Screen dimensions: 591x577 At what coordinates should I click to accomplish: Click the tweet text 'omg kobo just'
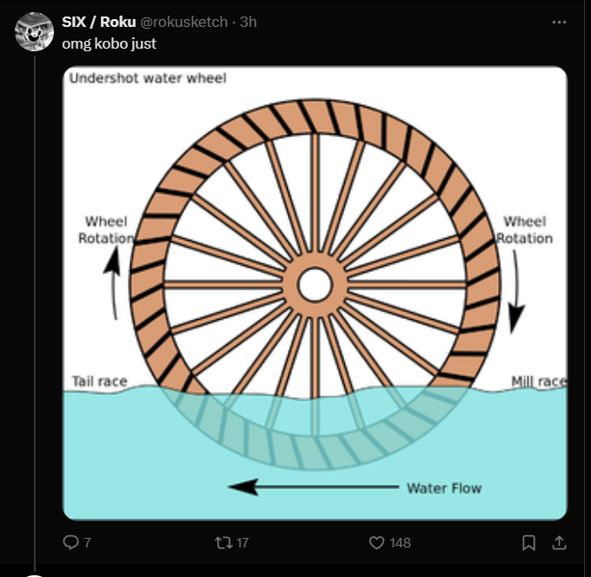(x=109, y=43)
